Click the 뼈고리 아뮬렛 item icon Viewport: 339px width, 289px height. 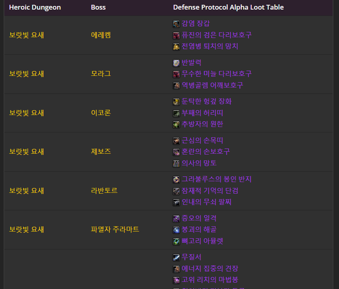point(176,242)
